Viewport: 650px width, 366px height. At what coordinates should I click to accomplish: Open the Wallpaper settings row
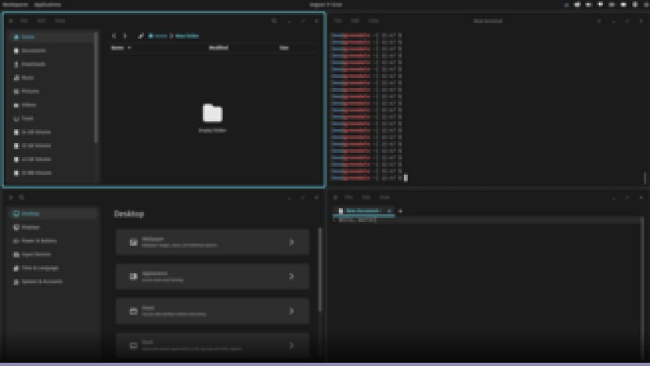tap(212, 242)
